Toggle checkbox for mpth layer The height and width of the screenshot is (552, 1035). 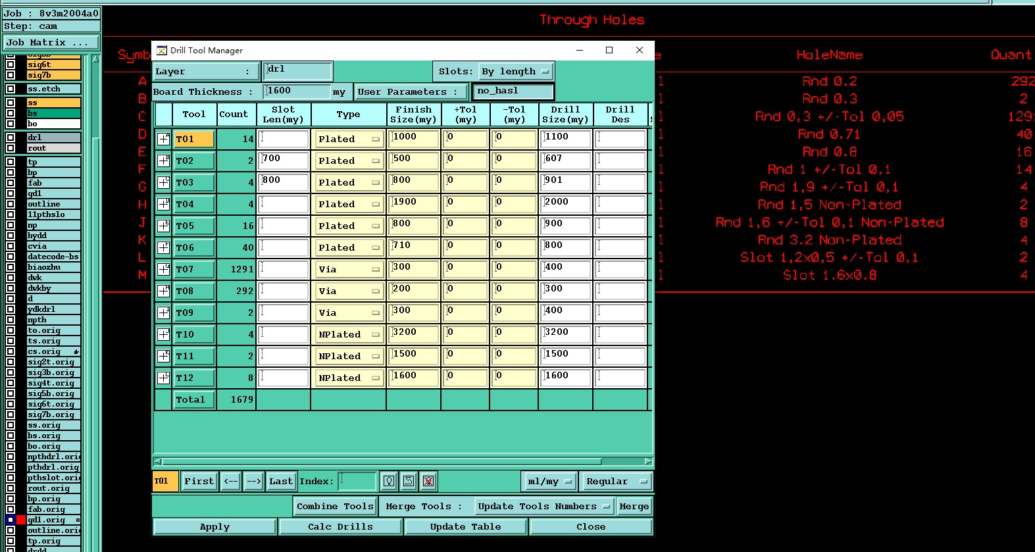pyautogui.click(x=11, y=320)
